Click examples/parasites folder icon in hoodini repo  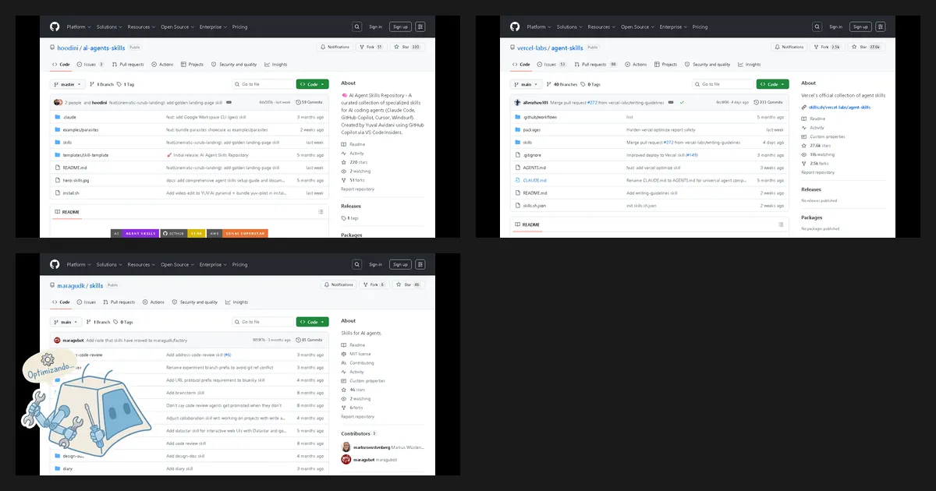click(x=57, y=129)
